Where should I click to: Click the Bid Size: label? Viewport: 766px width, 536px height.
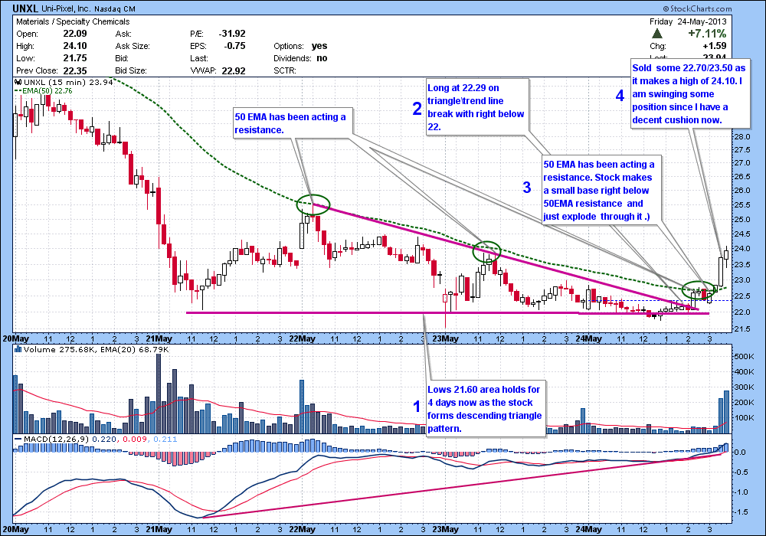(x=131, y=70)
